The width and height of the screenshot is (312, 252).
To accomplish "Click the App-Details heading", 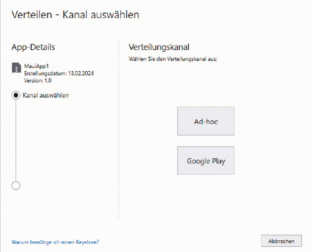I will pos(33,47).
